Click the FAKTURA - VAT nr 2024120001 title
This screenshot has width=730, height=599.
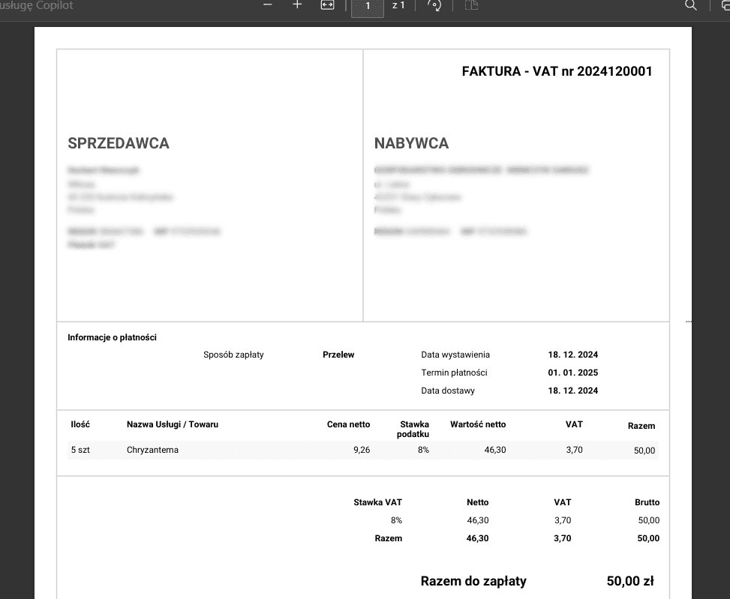(x=557, y=71)
